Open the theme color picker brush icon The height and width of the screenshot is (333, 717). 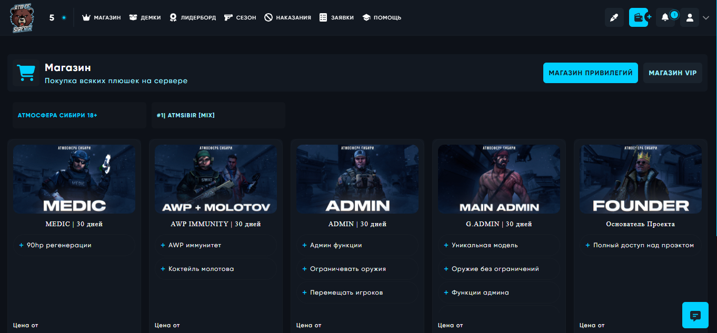click(614, 17)
